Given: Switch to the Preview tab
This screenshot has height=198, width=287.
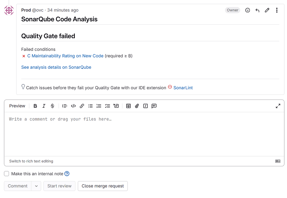Looking at the screenshot, I should tap(17, 106).
